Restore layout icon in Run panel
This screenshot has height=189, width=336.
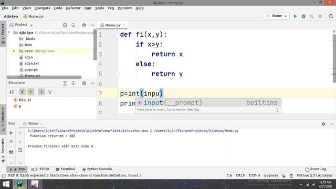[11, 152]
